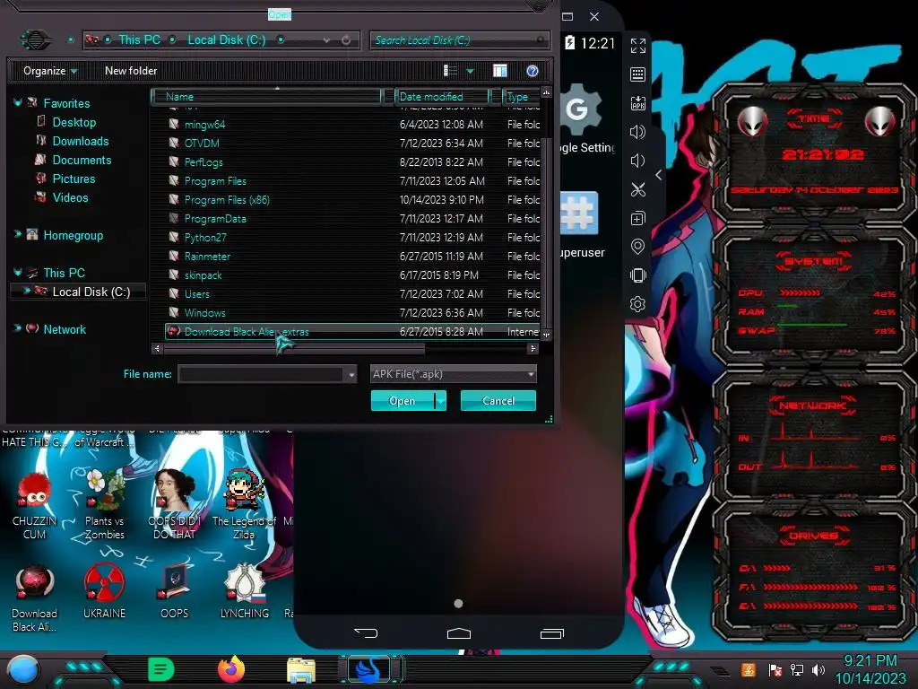Open LYNCHING desktop icon

245,592
